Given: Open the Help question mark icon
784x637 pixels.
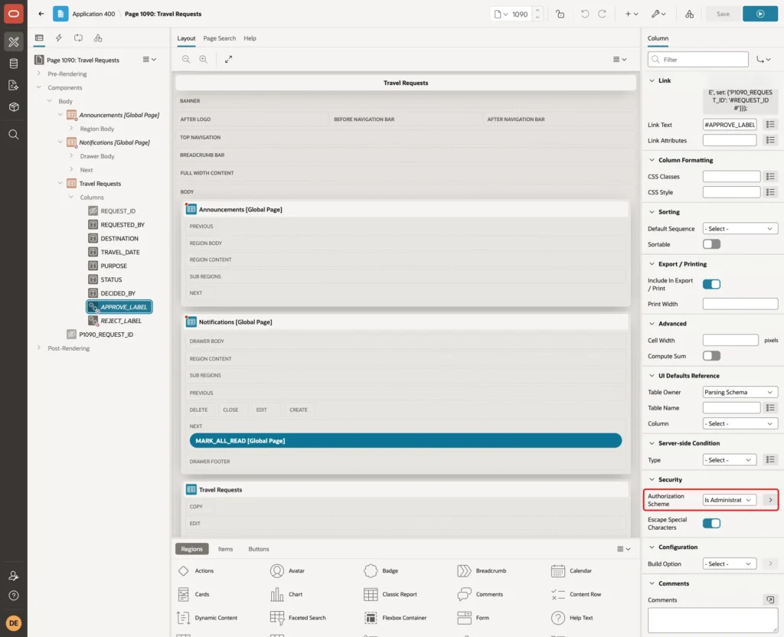Looking at the screenshot, I should click(x=14, y=596).
